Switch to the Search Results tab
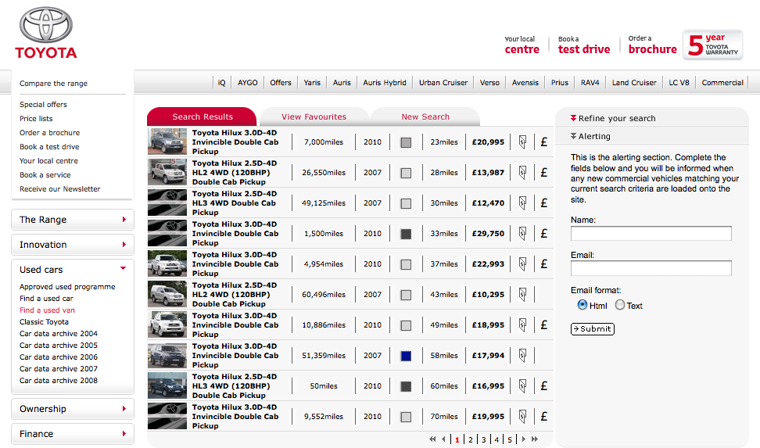 [202, 116]
